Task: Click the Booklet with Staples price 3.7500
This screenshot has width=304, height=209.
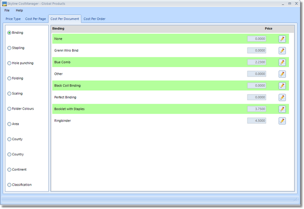Action: click(257, 109)
